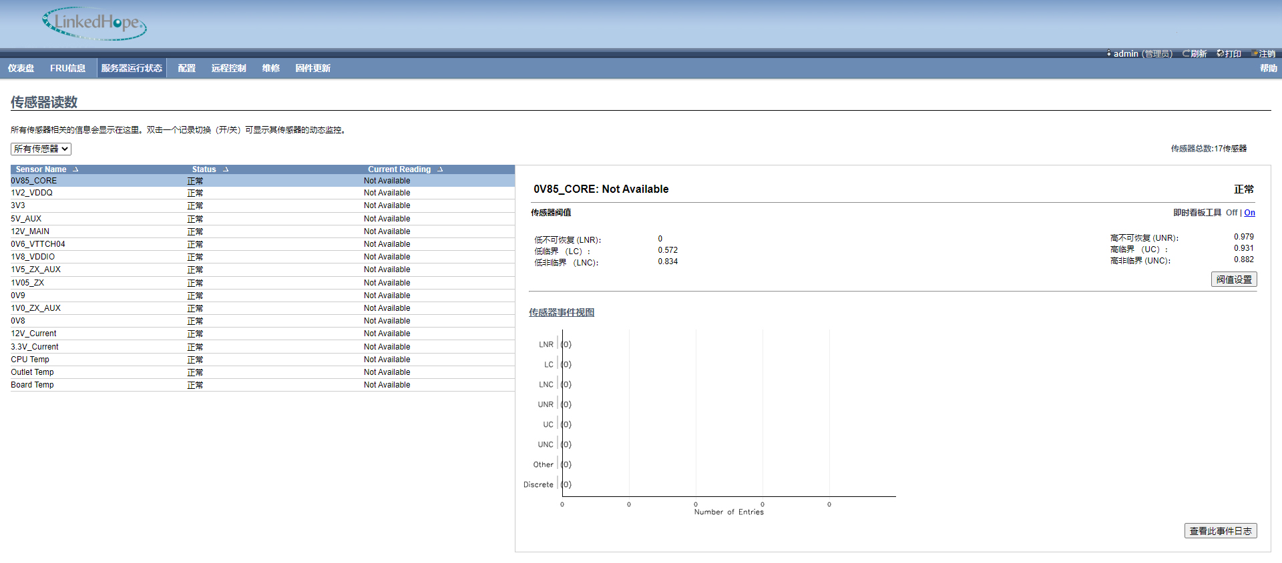Screen dimensions: 1282x563
Task: Turn the live widget On
Action: tap(1249, 213)
